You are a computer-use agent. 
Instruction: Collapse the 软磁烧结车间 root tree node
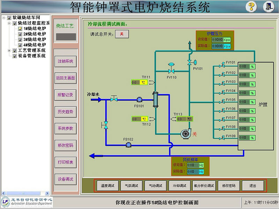[x=4, y=17]
